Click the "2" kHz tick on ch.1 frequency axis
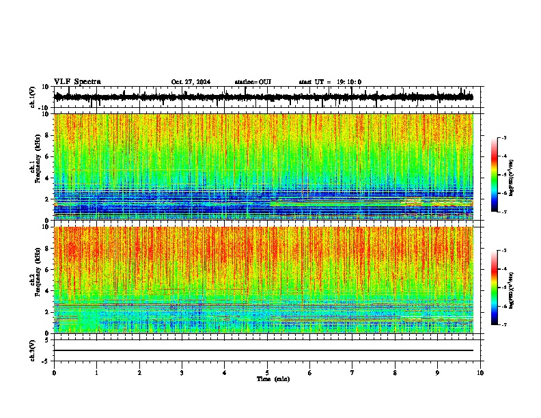 [x=47, y=199]
